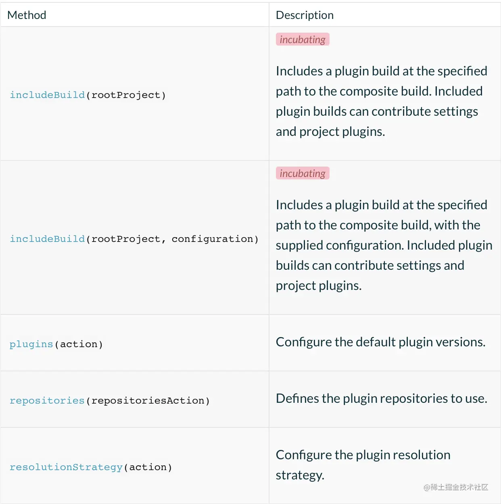Click the (repositoriesAction) parameter text
The height and width of the screenshot is (504, 501).
click(148, 400)
